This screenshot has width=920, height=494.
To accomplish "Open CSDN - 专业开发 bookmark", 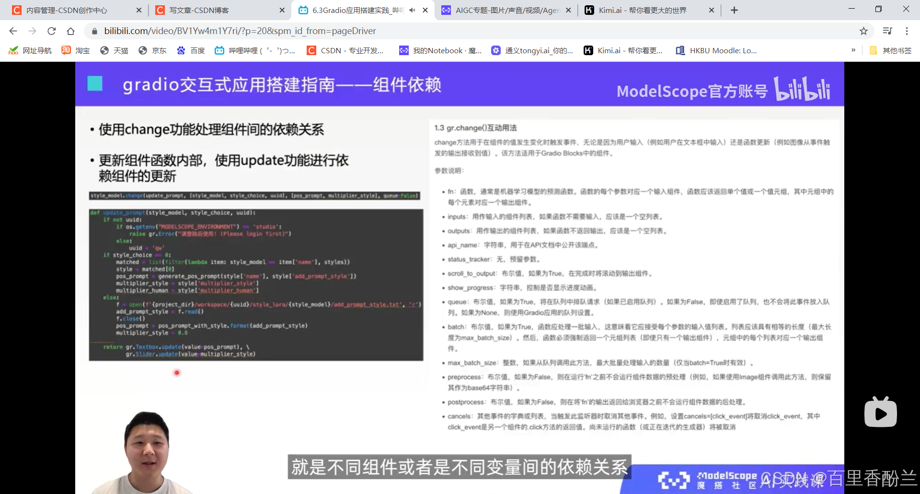I will 345,50.
